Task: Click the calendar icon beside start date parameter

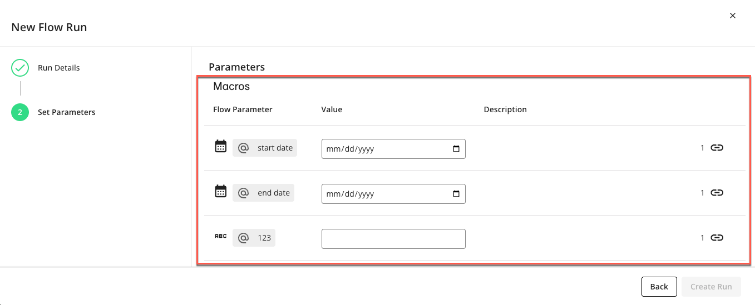Action: (221, 147)
